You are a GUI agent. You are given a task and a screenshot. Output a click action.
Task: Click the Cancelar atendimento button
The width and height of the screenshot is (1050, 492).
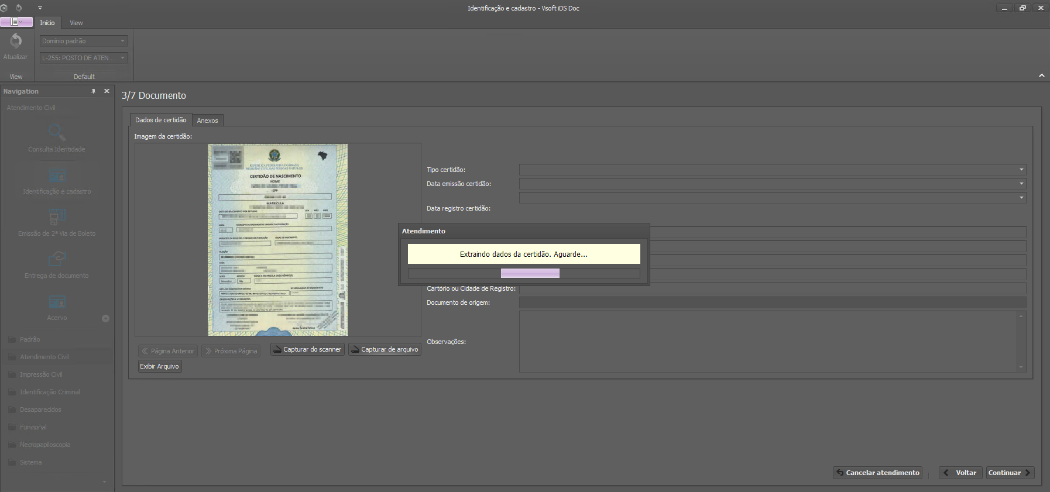[x=877, y=473]
